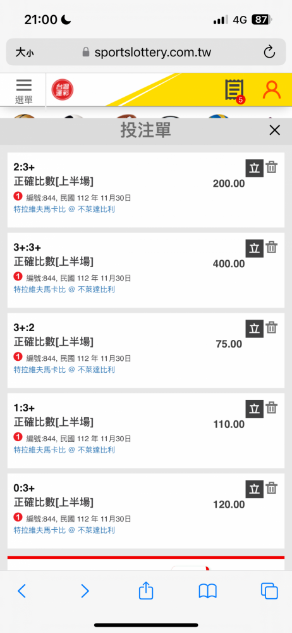The image size is (292, 633).
Task: Open the match link under the 1:3+ bet
Action: tap(64, 449)
